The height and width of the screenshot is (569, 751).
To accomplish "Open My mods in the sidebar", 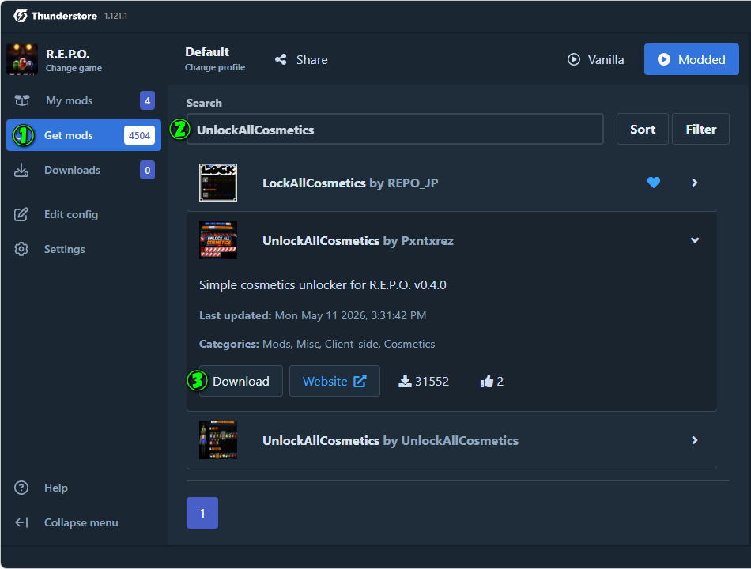I will (x=84, y=100).
